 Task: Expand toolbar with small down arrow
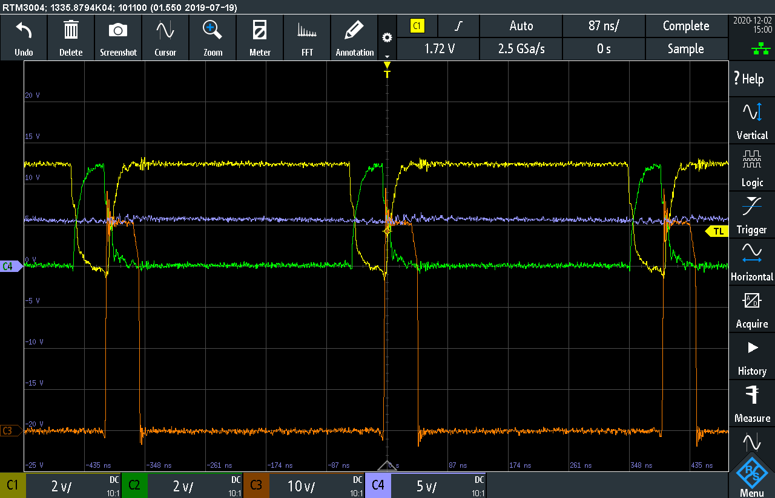[x=387, y=57]
